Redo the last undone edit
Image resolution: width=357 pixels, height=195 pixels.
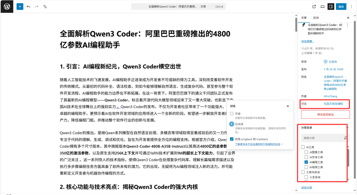point(37,6)
